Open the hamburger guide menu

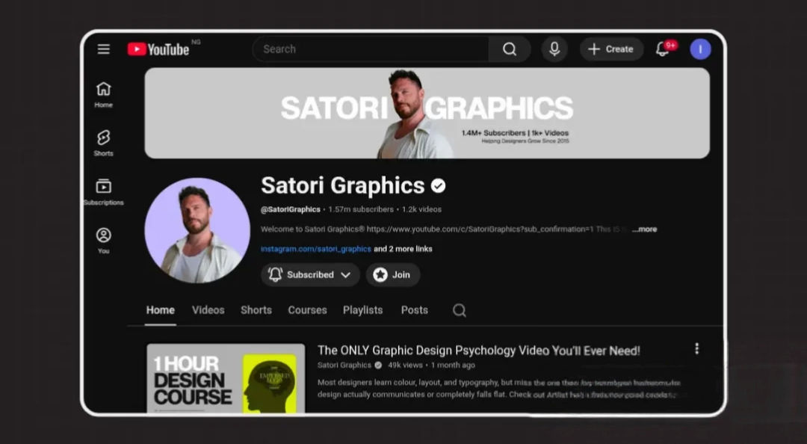pyautogui.click(x=103, y=49)
